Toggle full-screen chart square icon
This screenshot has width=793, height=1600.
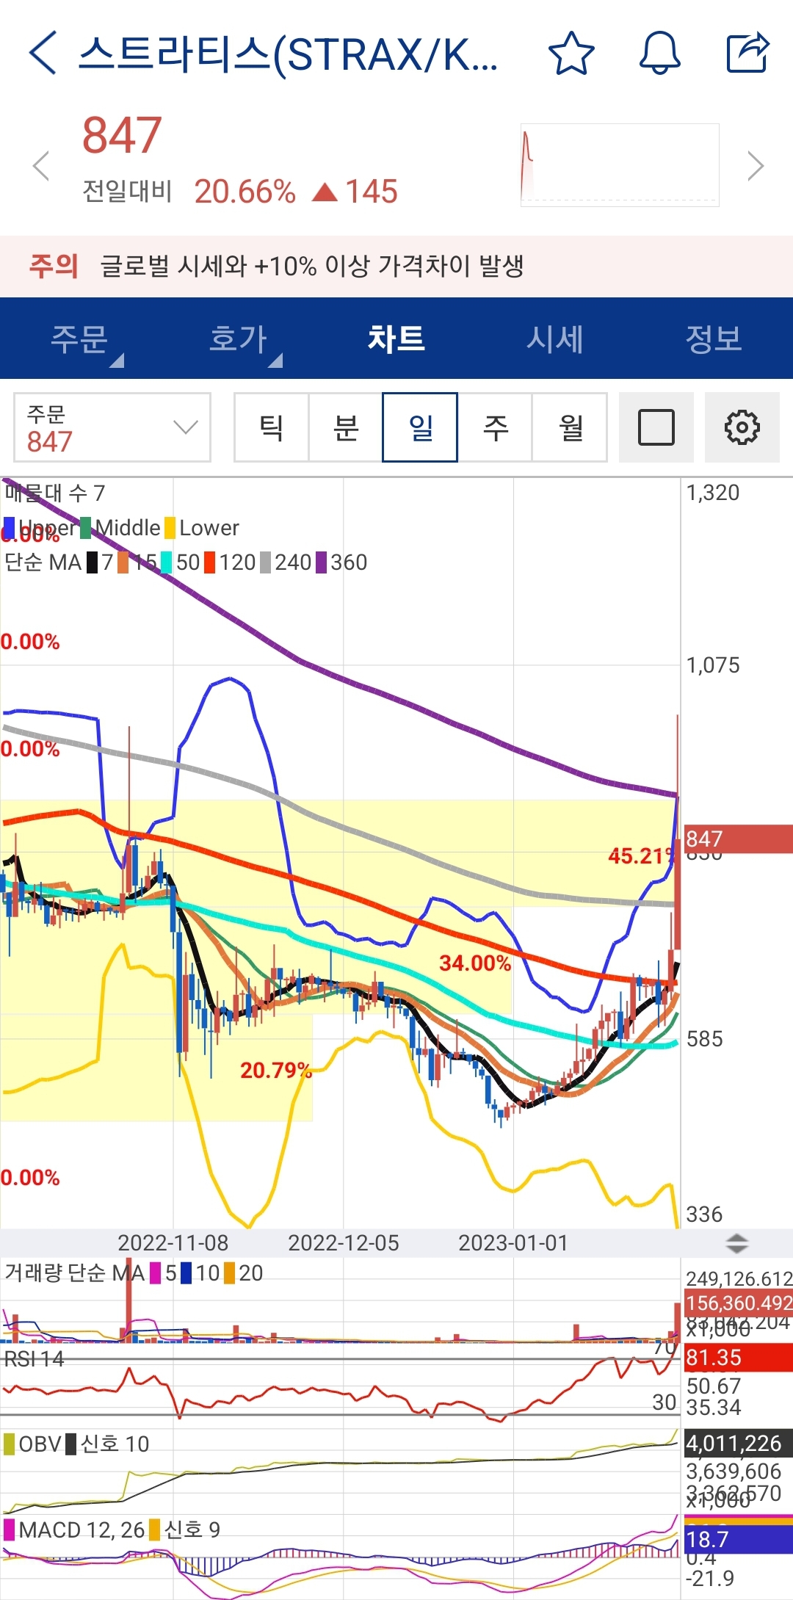[x=656, y=427]
